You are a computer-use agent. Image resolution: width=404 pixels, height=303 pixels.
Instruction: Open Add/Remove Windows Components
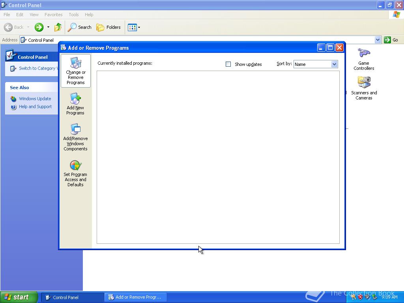tap(75, 137)
